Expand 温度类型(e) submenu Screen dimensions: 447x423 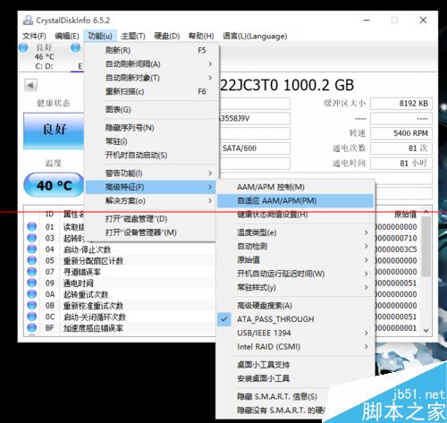[x=295, y=233]
